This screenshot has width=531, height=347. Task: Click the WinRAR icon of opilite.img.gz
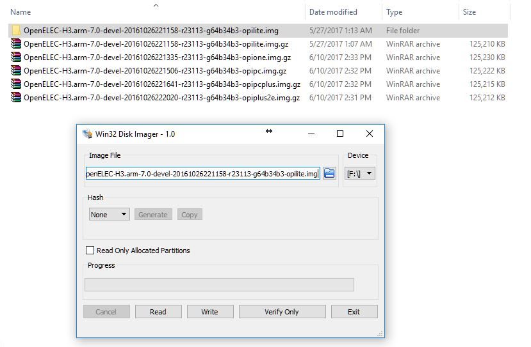click(x=16, y=44)
